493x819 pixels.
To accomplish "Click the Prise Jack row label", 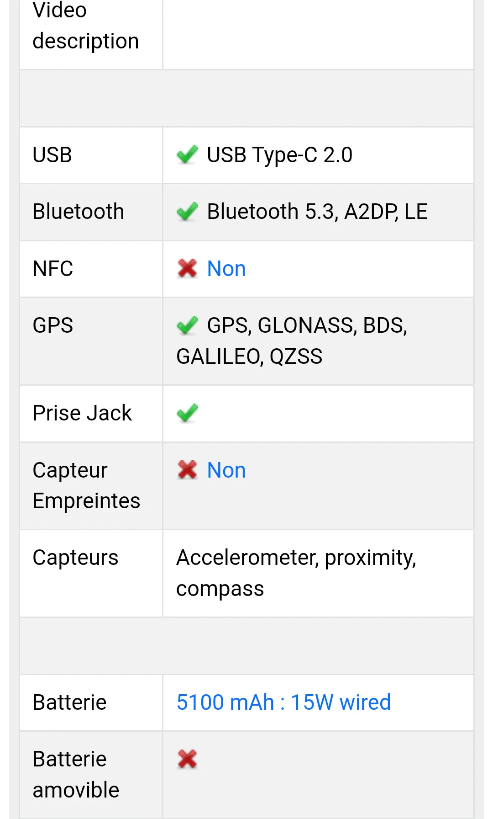I will 82,413.
